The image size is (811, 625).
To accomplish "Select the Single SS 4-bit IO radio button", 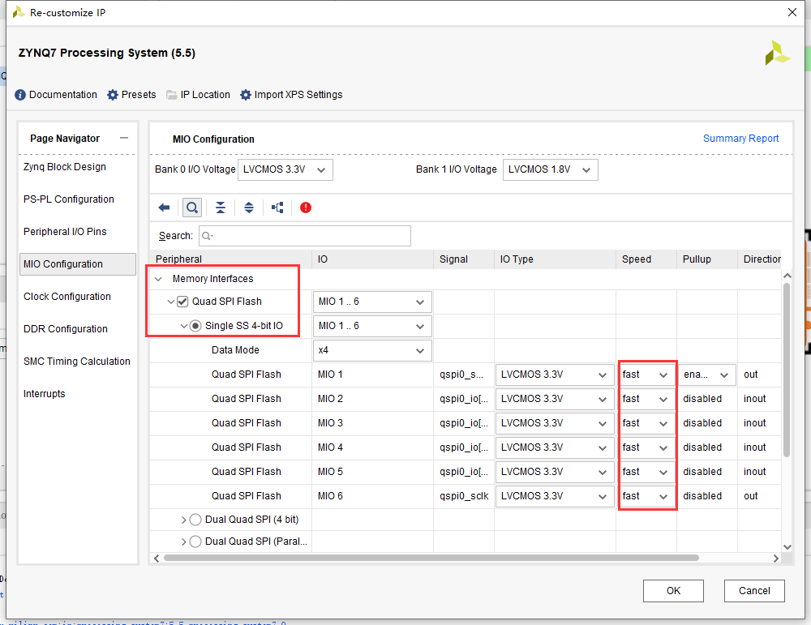I will tap(195, 326).
